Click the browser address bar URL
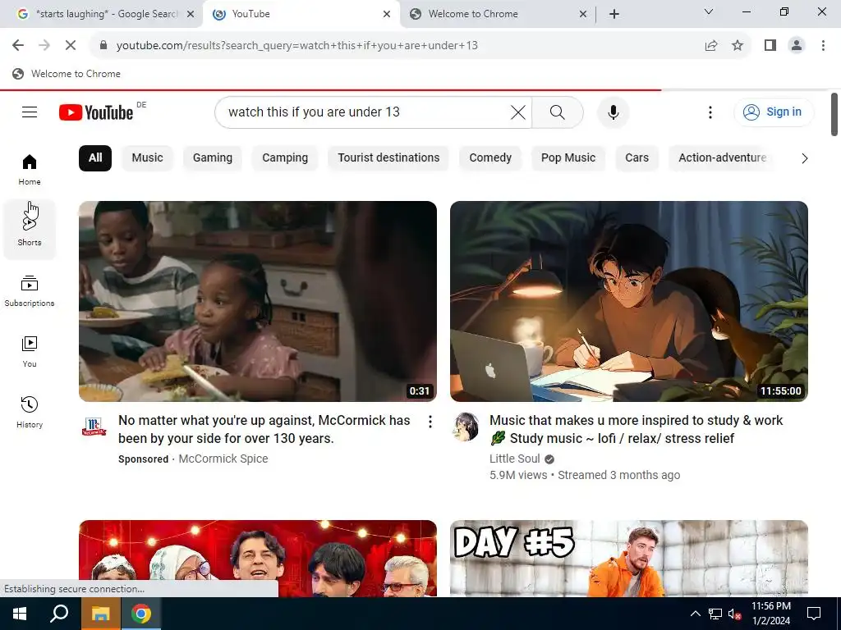Image resolution: width=841 pixels, height=630 pixels. click(x=296, y=46)
